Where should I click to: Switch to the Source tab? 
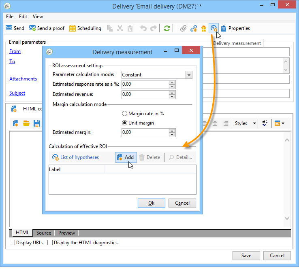coord(44,233)
